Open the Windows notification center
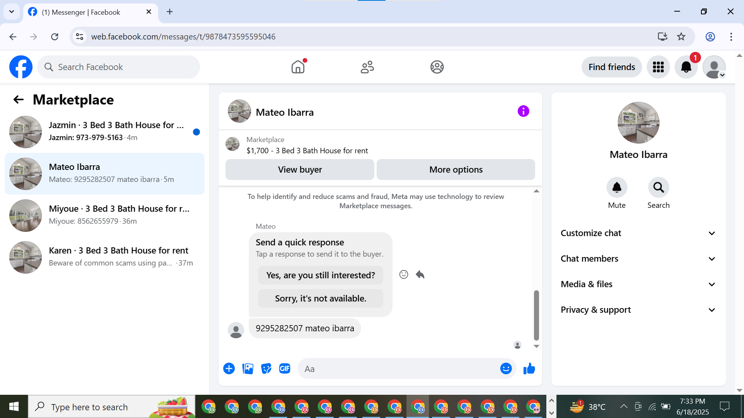Viewport: 744px width, 418px height. click(724, 406)
